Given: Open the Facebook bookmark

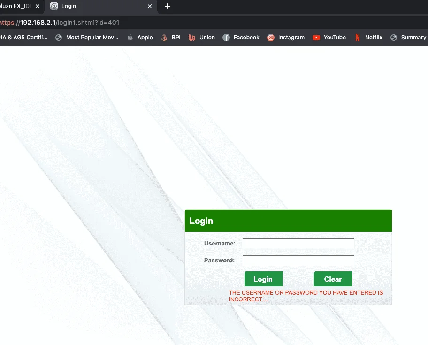Looking at the screenshot, I should click(241, 38).
